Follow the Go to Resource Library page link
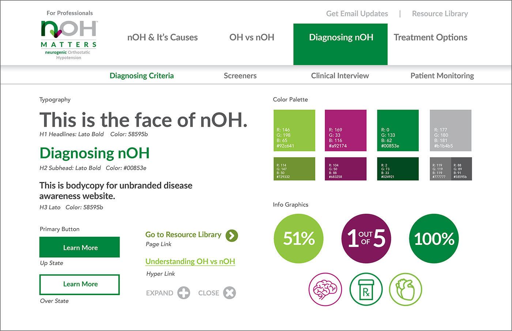512x331 pixels. [x=183, y=235]
